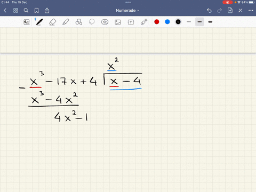The image size is (256, 192).
Task: Choose the red pen color
Action: [157, 22]
